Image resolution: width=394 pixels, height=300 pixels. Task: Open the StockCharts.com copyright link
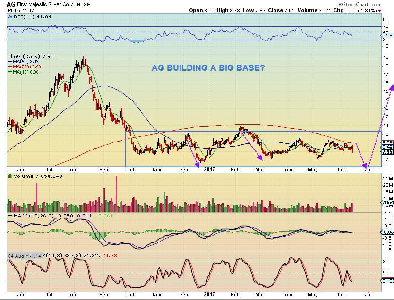click(x=360, y=4)
